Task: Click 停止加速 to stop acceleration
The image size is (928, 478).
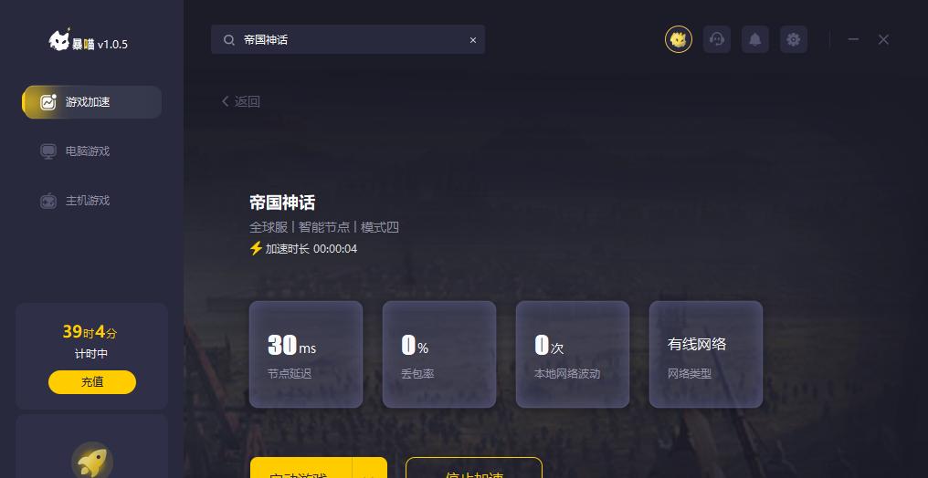Action: click(x=474, y=469)
